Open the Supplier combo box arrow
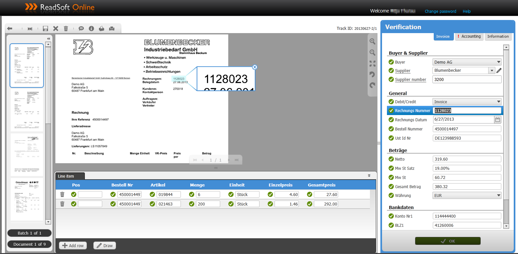Viewport: 518px width, 254px height. tap(492, 70)
